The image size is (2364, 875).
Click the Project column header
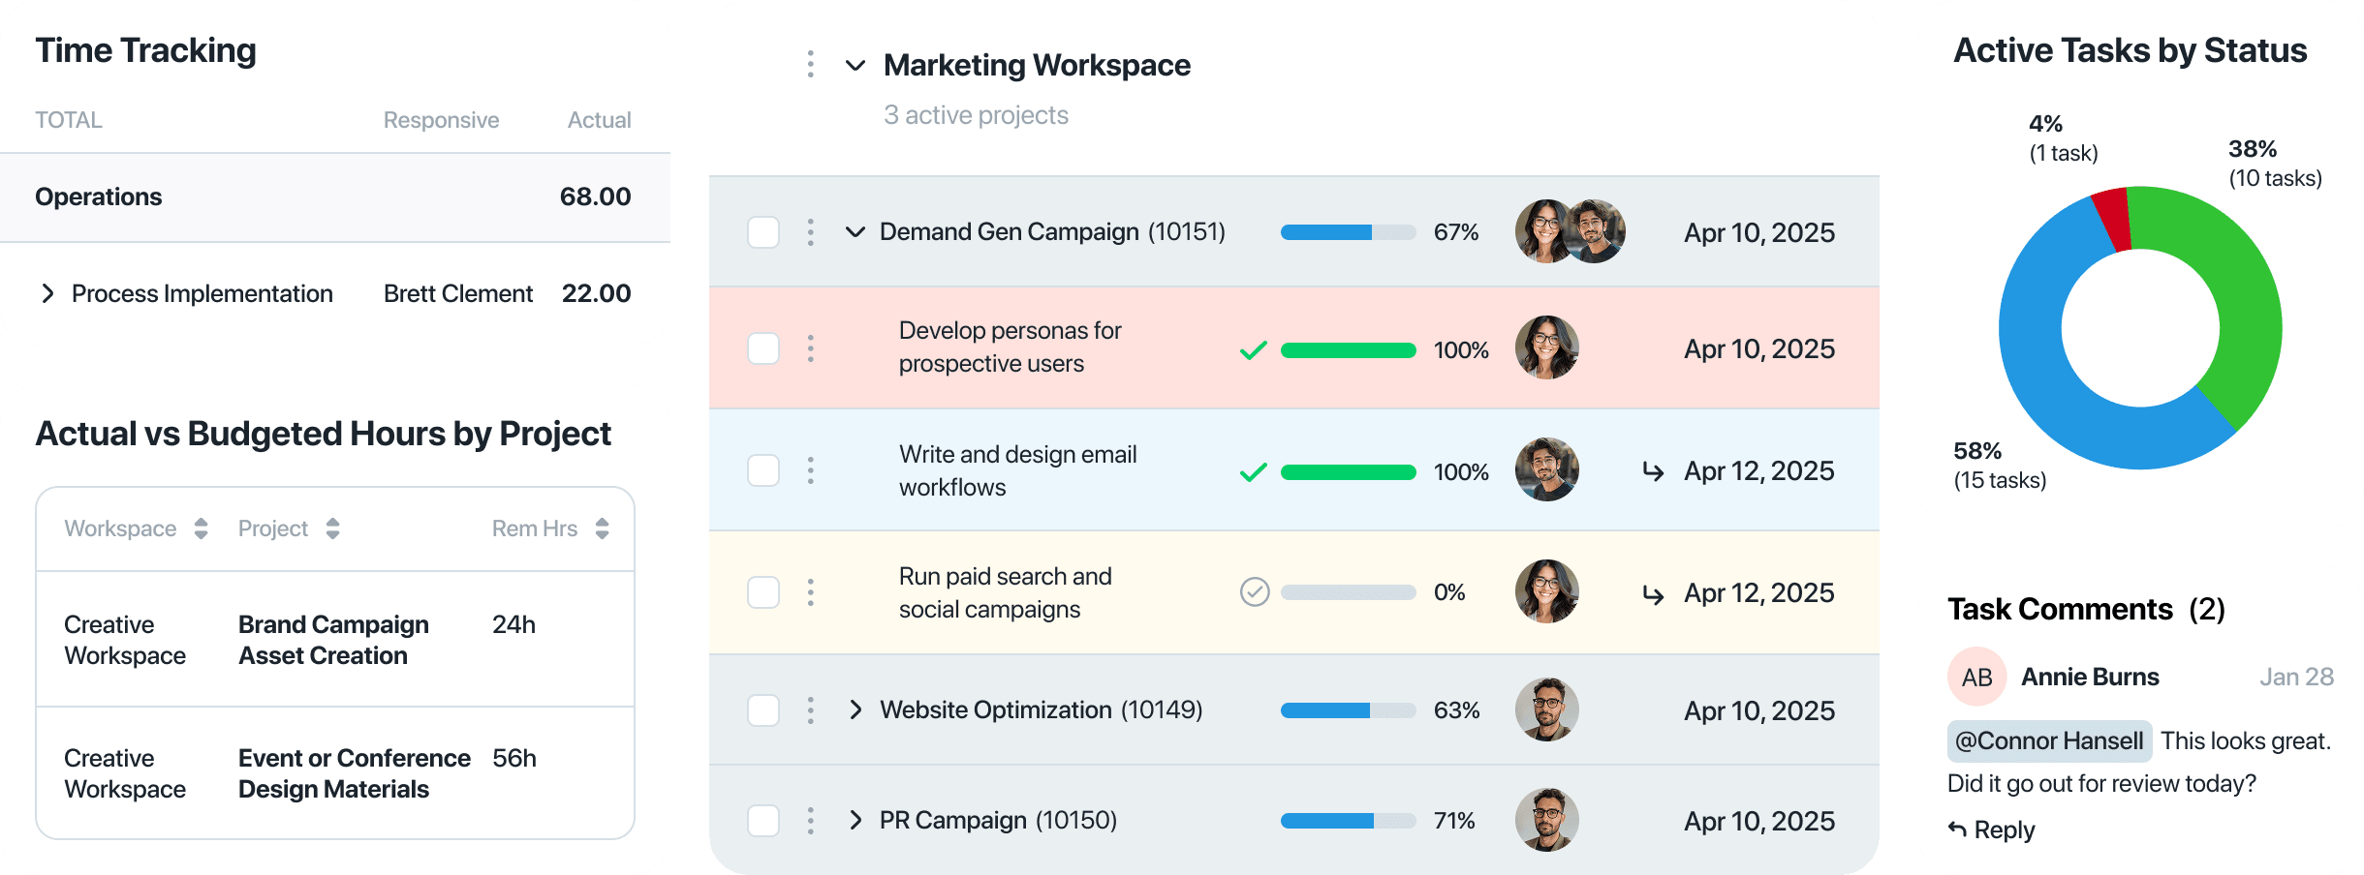click(273, 528)
